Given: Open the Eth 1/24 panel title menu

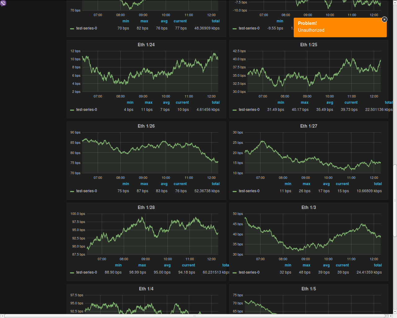Looking at the screenshot, I should (146, 45).
